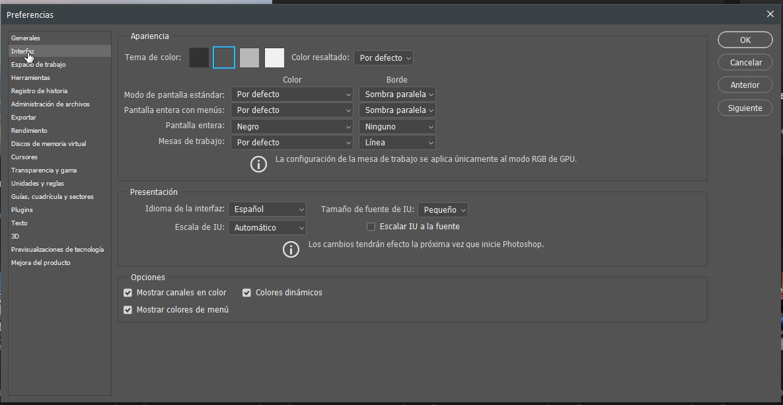Open the border dropdown set to "Línea"

tap(396, 142)
